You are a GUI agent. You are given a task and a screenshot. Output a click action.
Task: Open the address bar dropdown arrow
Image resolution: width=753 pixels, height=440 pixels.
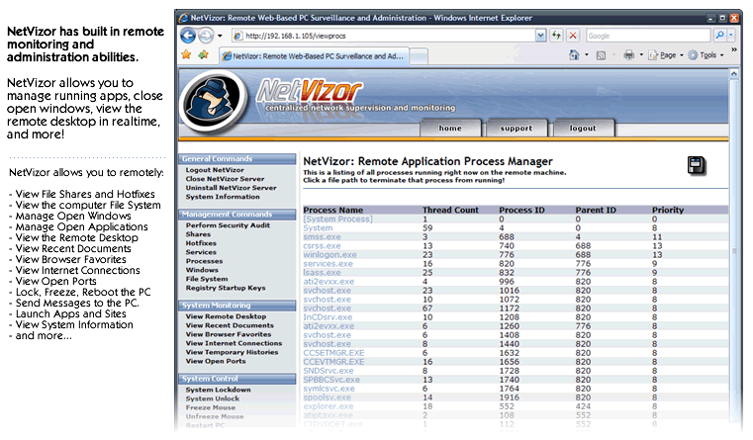[x=541, y=35]
